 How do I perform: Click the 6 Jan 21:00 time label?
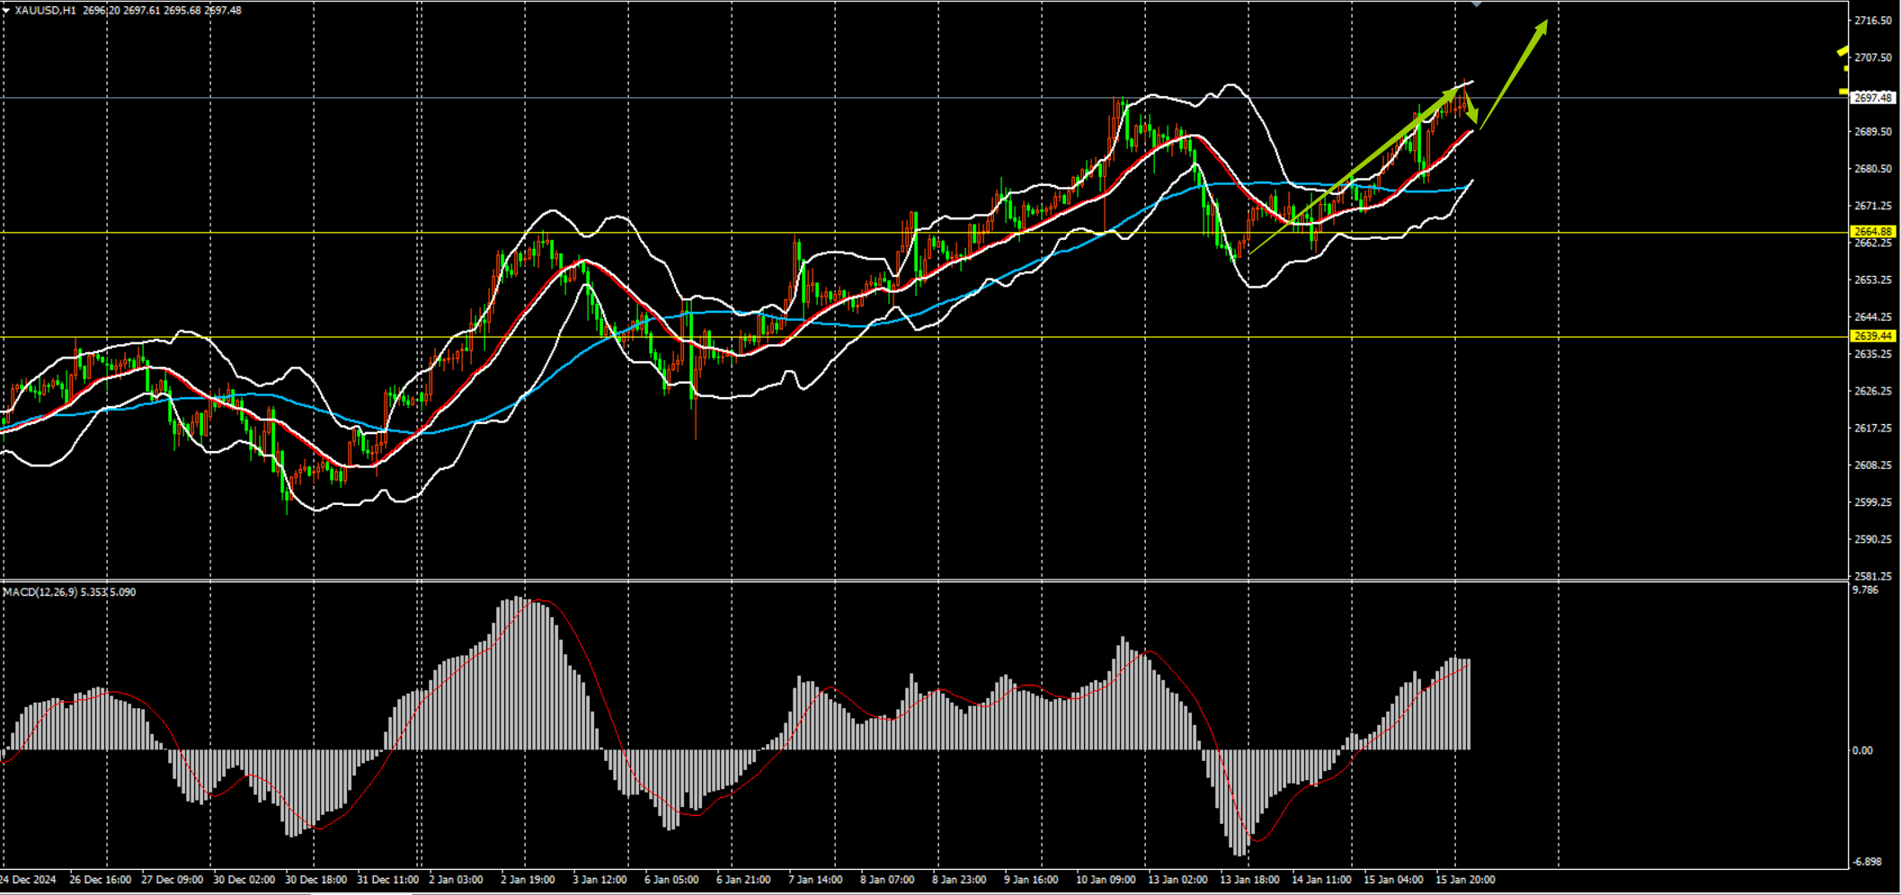click(743, 880)
